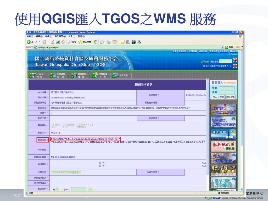Open the 次 dropdown in 服務限制 row
This screenshot has height=201, width=268.
coord(92,189)
